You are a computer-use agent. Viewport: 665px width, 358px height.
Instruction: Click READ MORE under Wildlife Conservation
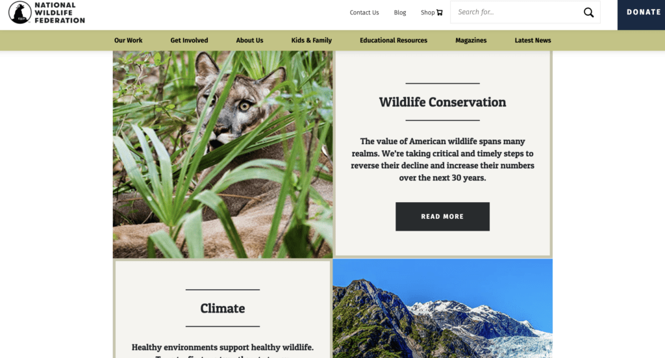[442, 216]
